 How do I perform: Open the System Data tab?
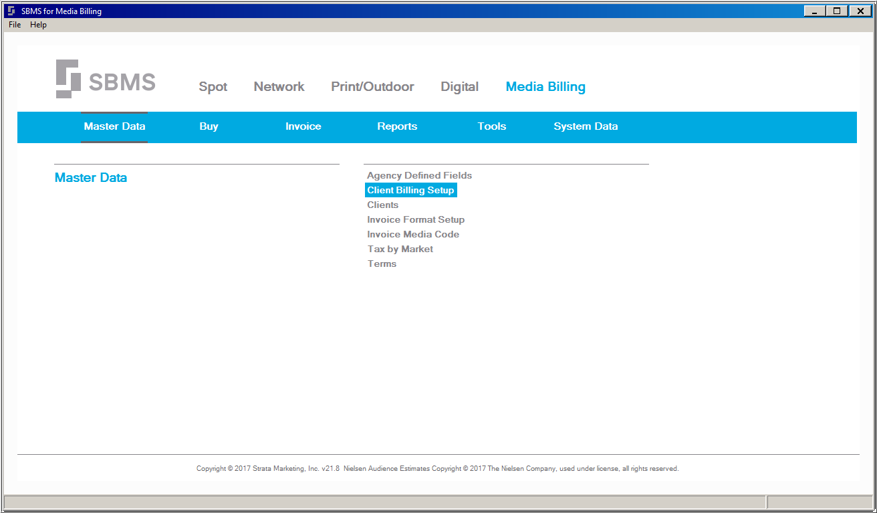586,126
